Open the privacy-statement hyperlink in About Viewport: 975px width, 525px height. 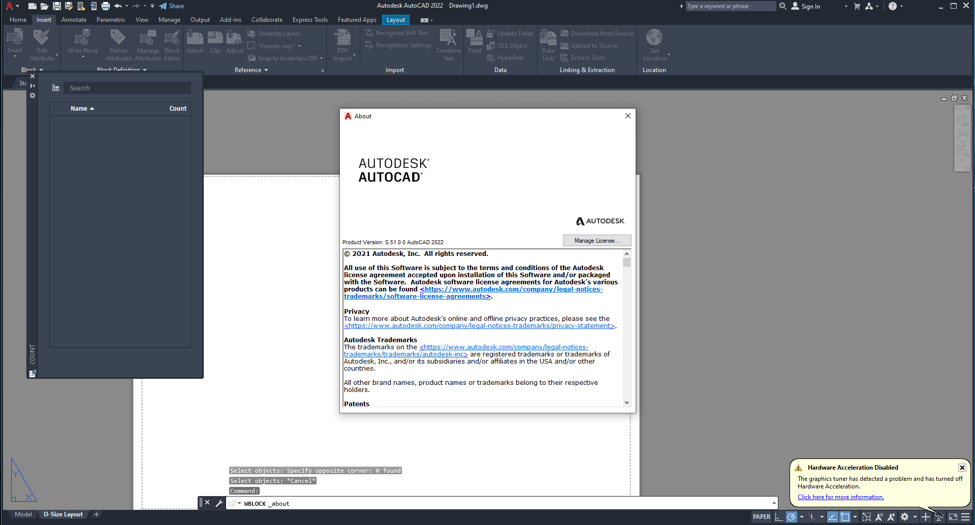pyautogui.click(x=480, y=326)
